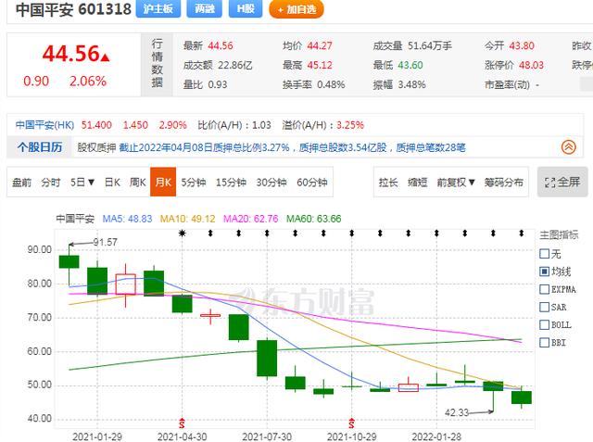This screenshot has height=442, width=593.
Task: Click the 换手率 0.48% value
Action: point(331,84)
